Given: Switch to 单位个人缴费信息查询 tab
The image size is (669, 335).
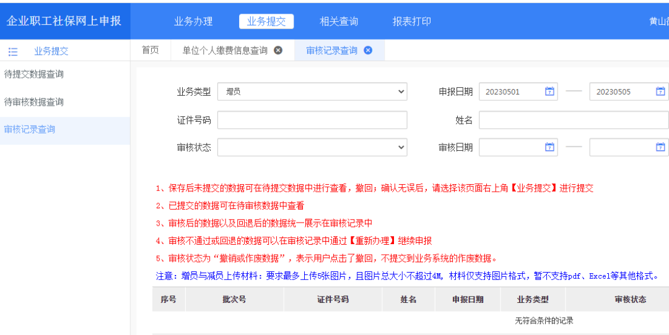Looking at the screenshot, I should click(225, 50).
